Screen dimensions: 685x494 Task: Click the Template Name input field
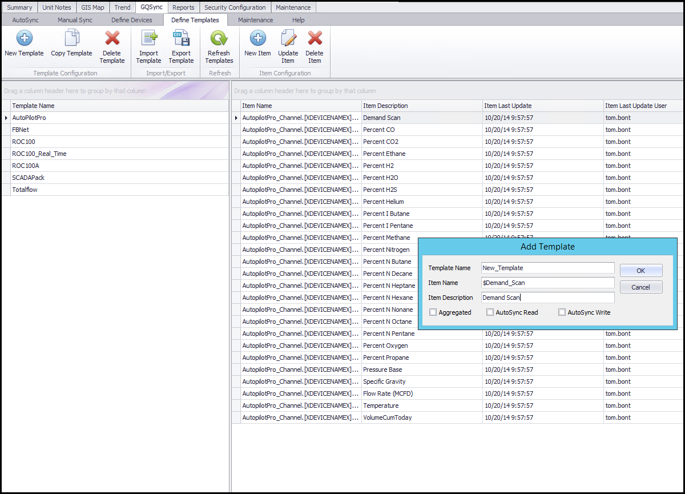(547, 268)
